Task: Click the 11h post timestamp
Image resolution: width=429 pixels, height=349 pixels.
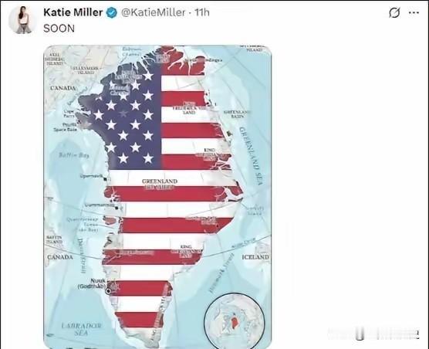Action: pos(202,12)
